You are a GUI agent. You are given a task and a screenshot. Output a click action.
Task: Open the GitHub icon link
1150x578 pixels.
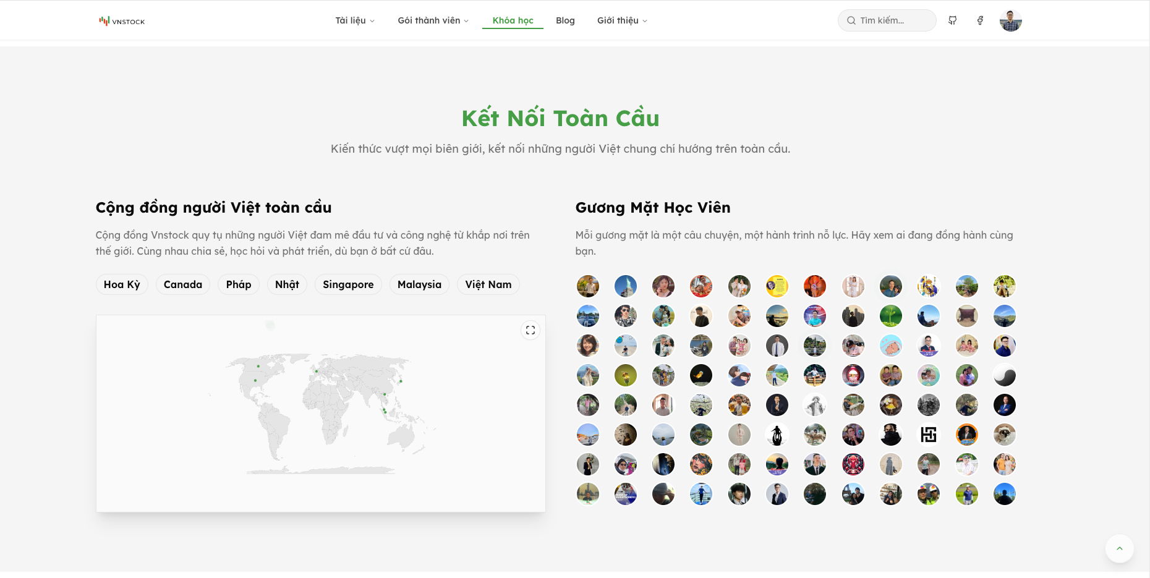coord(953,20)
